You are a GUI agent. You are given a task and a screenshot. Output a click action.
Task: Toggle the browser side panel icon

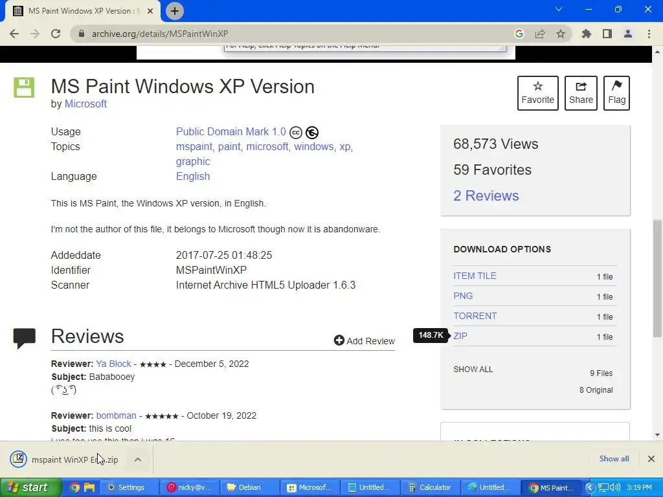607,34
